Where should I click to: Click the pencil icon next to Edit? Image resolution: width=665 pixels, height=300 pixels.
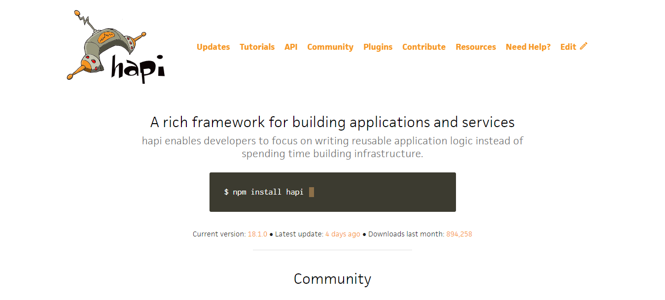click(x=584, y=46)
